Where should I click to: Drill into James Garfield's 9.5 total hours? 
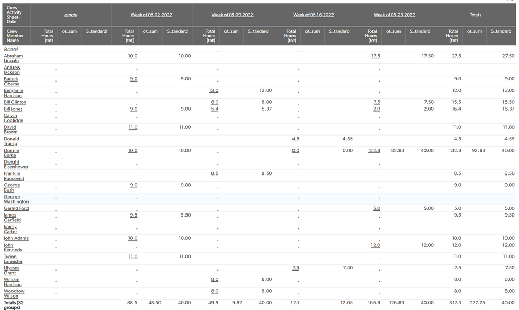click(134, 215)
